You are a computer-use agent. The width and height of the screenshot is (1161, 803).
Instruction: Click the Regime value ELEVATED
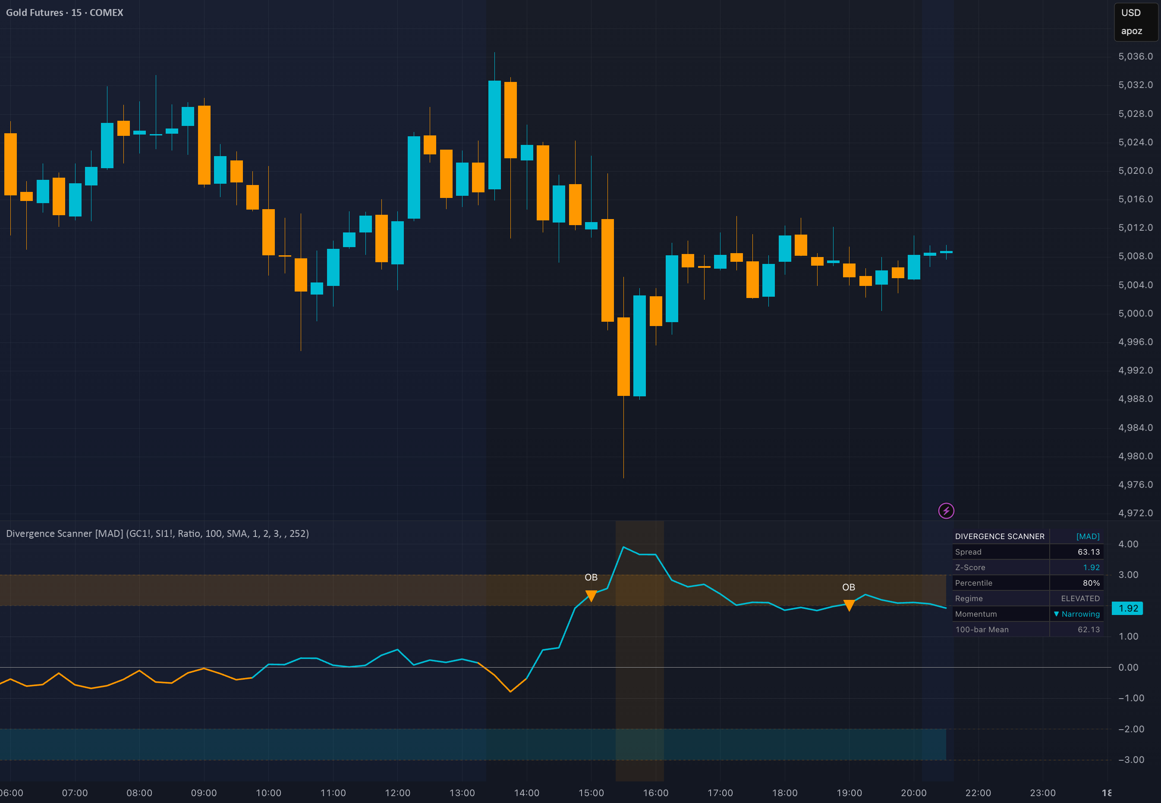(1080, 599)
